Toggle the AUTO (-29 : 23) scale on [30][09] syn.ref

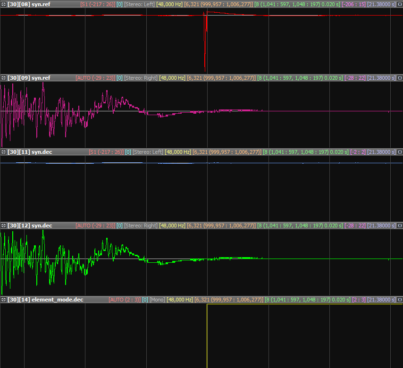(95, 78)
